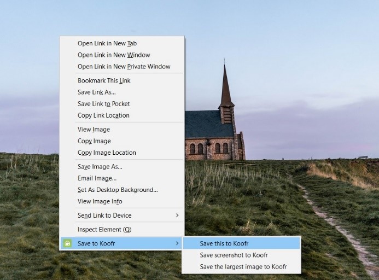
Task: Click Copy Image Location
Action: [x=107, y=153]
